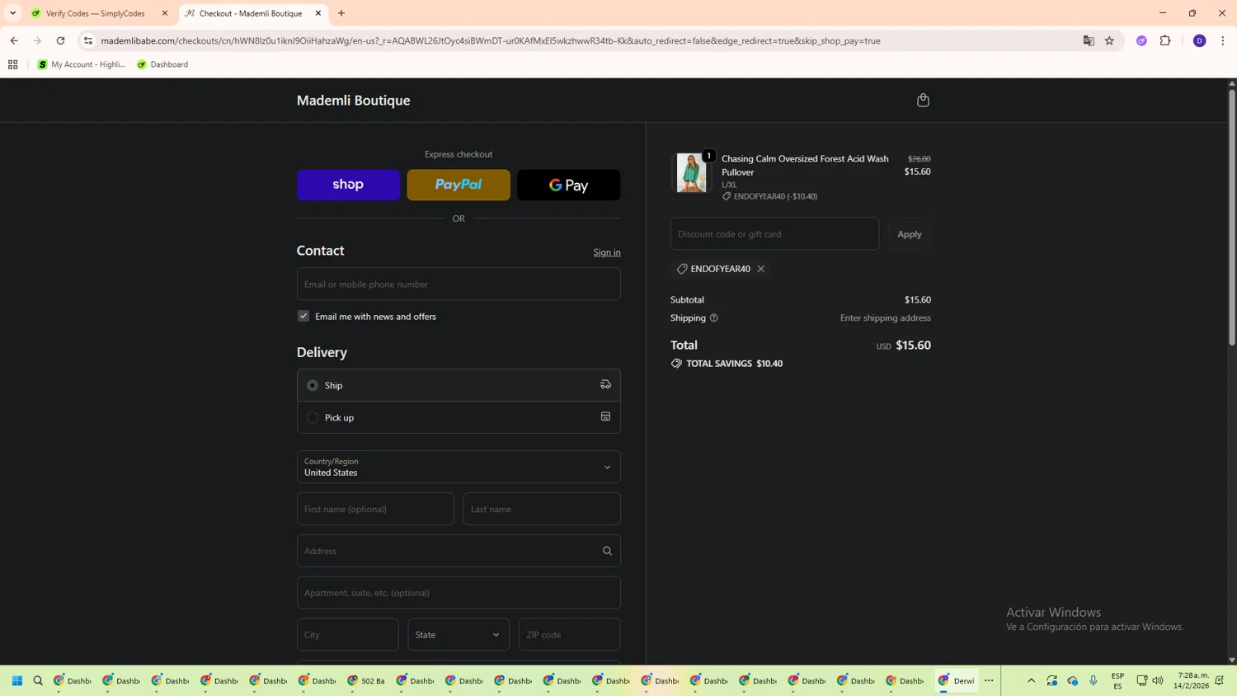Focus the City field
Image resolution: width=1237 pixels, height=696 pixels.
tap(348, 635)
